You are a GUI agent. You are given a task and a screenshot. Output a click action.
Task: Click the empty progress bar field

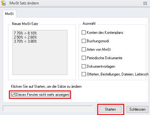click(x=48, y=108)
